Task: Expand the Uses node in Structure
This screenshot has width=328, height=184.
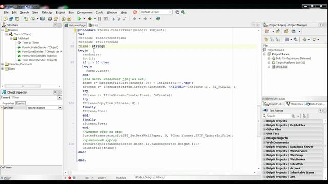Action: point(2,68)
